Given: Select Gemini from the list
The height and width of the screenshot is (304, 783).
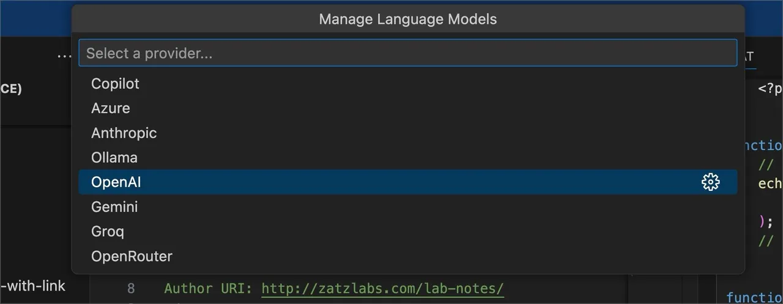Looking at the screenshot, I should click(407, 207).
